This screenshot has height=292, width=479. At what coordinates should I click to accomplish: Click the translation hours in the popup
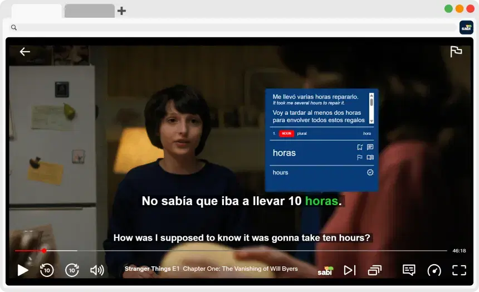[280, 172]
